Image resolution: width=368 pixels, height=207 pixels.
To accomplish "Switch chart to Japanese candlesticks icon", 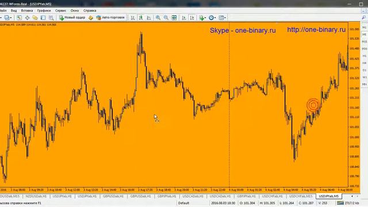I will [x=141, y=18].
